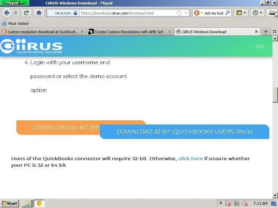
Task: Bookmark this page with the star icon
Action: (x=179, y=13)
